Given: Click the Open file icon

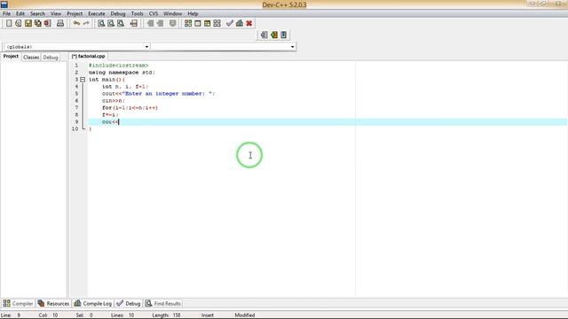Looking at the screenshot, I should click(x=19, y=24).
